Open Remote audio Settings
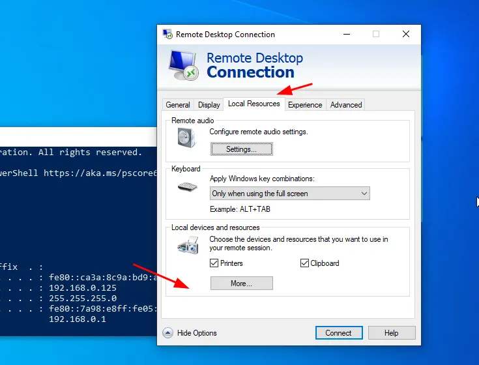 point(241,149)
